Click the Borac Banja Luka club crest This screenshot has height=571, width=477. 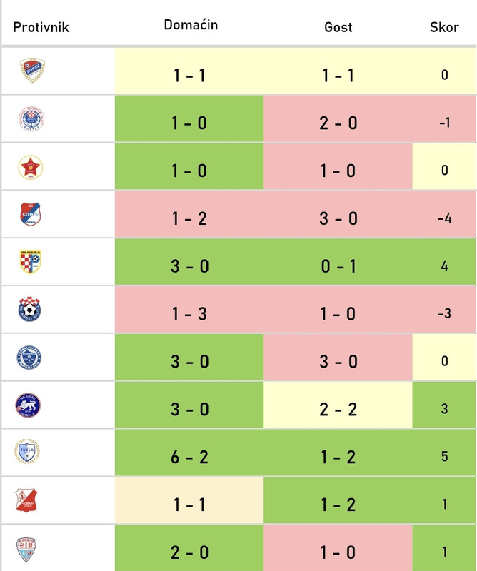[32, 70]
